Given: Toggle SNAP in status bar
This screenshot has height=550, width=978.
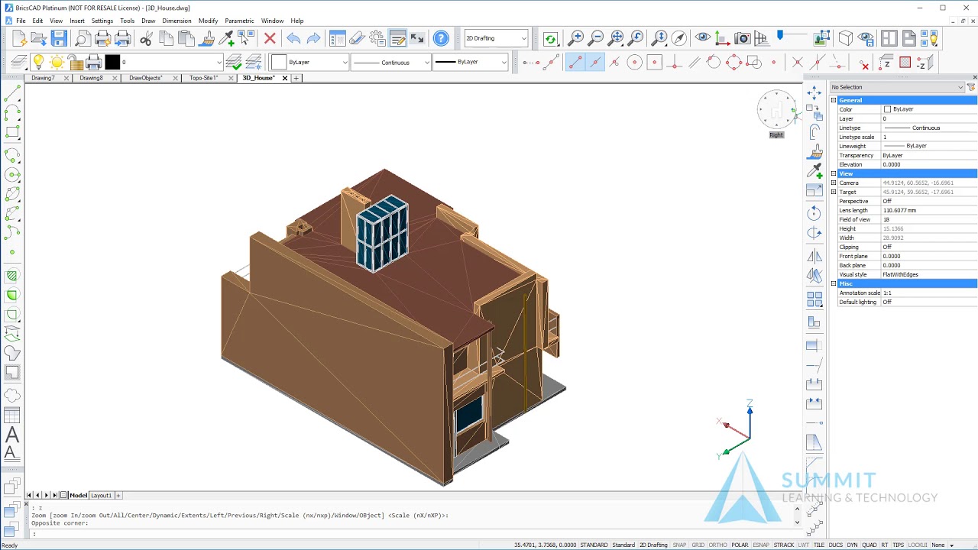Looking at the screenshot, I should point(679,545).
